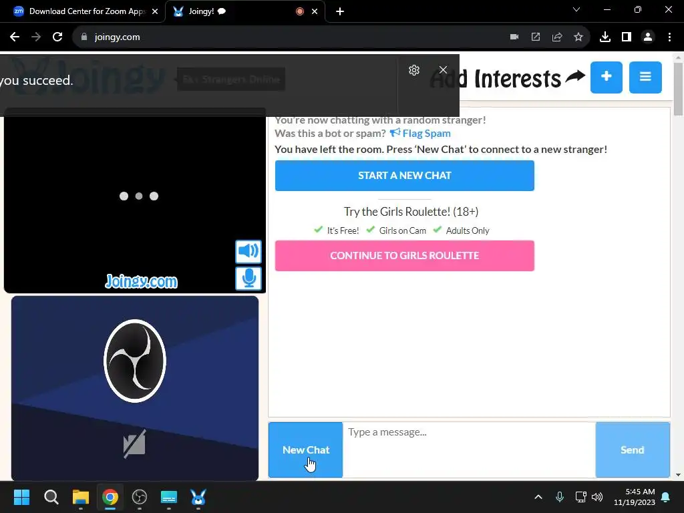Screen dimensions: 684x513
Task: Open volume control in system tray
Action: [x=597, y=497]
